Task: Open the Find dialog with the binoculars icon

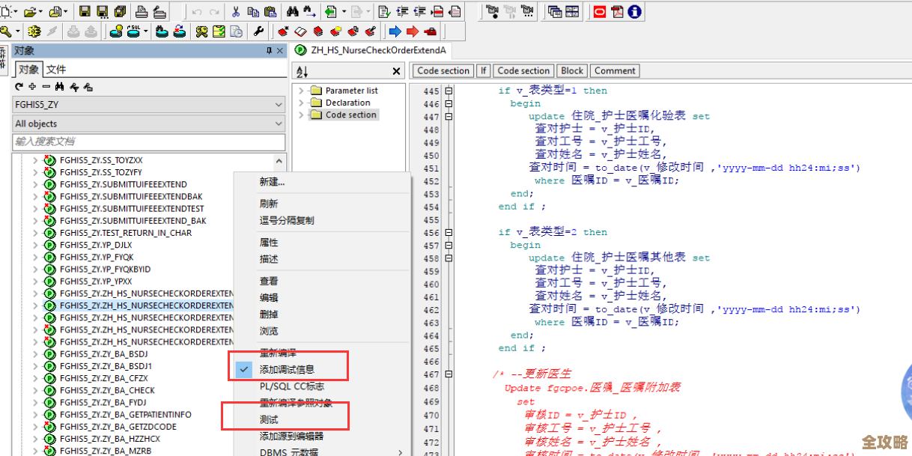Action: coord(292,13)
